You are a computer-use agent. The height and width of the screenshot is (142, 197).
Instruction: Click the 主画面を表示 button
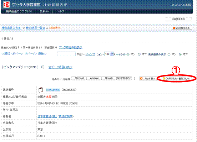(x=178, y=19)
